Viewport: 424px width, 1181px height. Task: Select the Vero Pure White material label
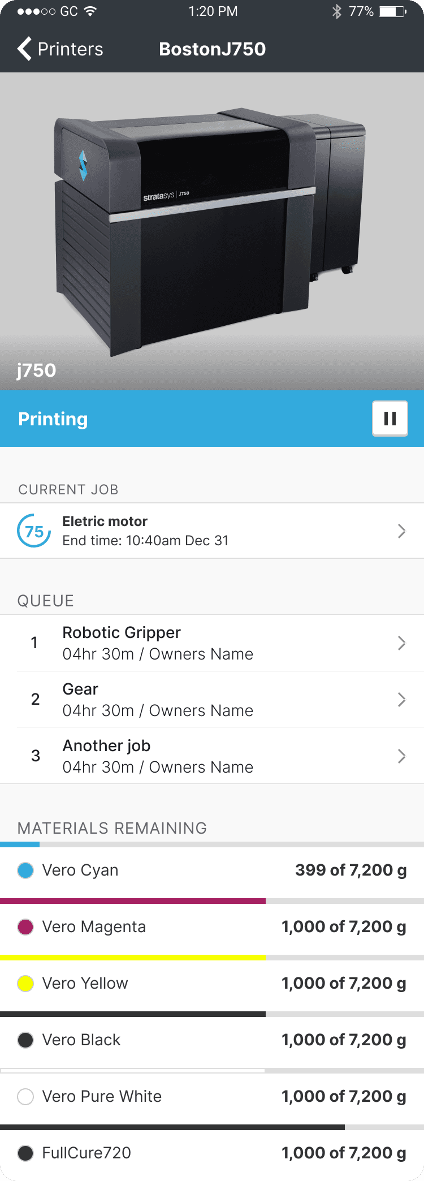[102, 1097]
